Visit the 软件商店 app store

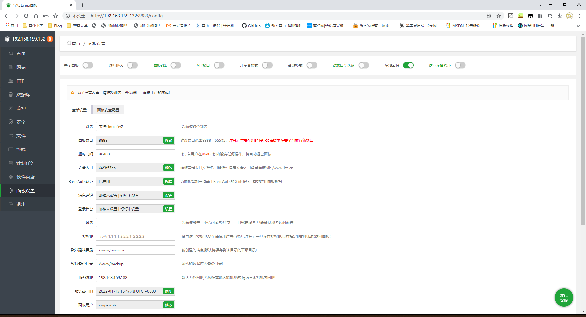[25, 177]
